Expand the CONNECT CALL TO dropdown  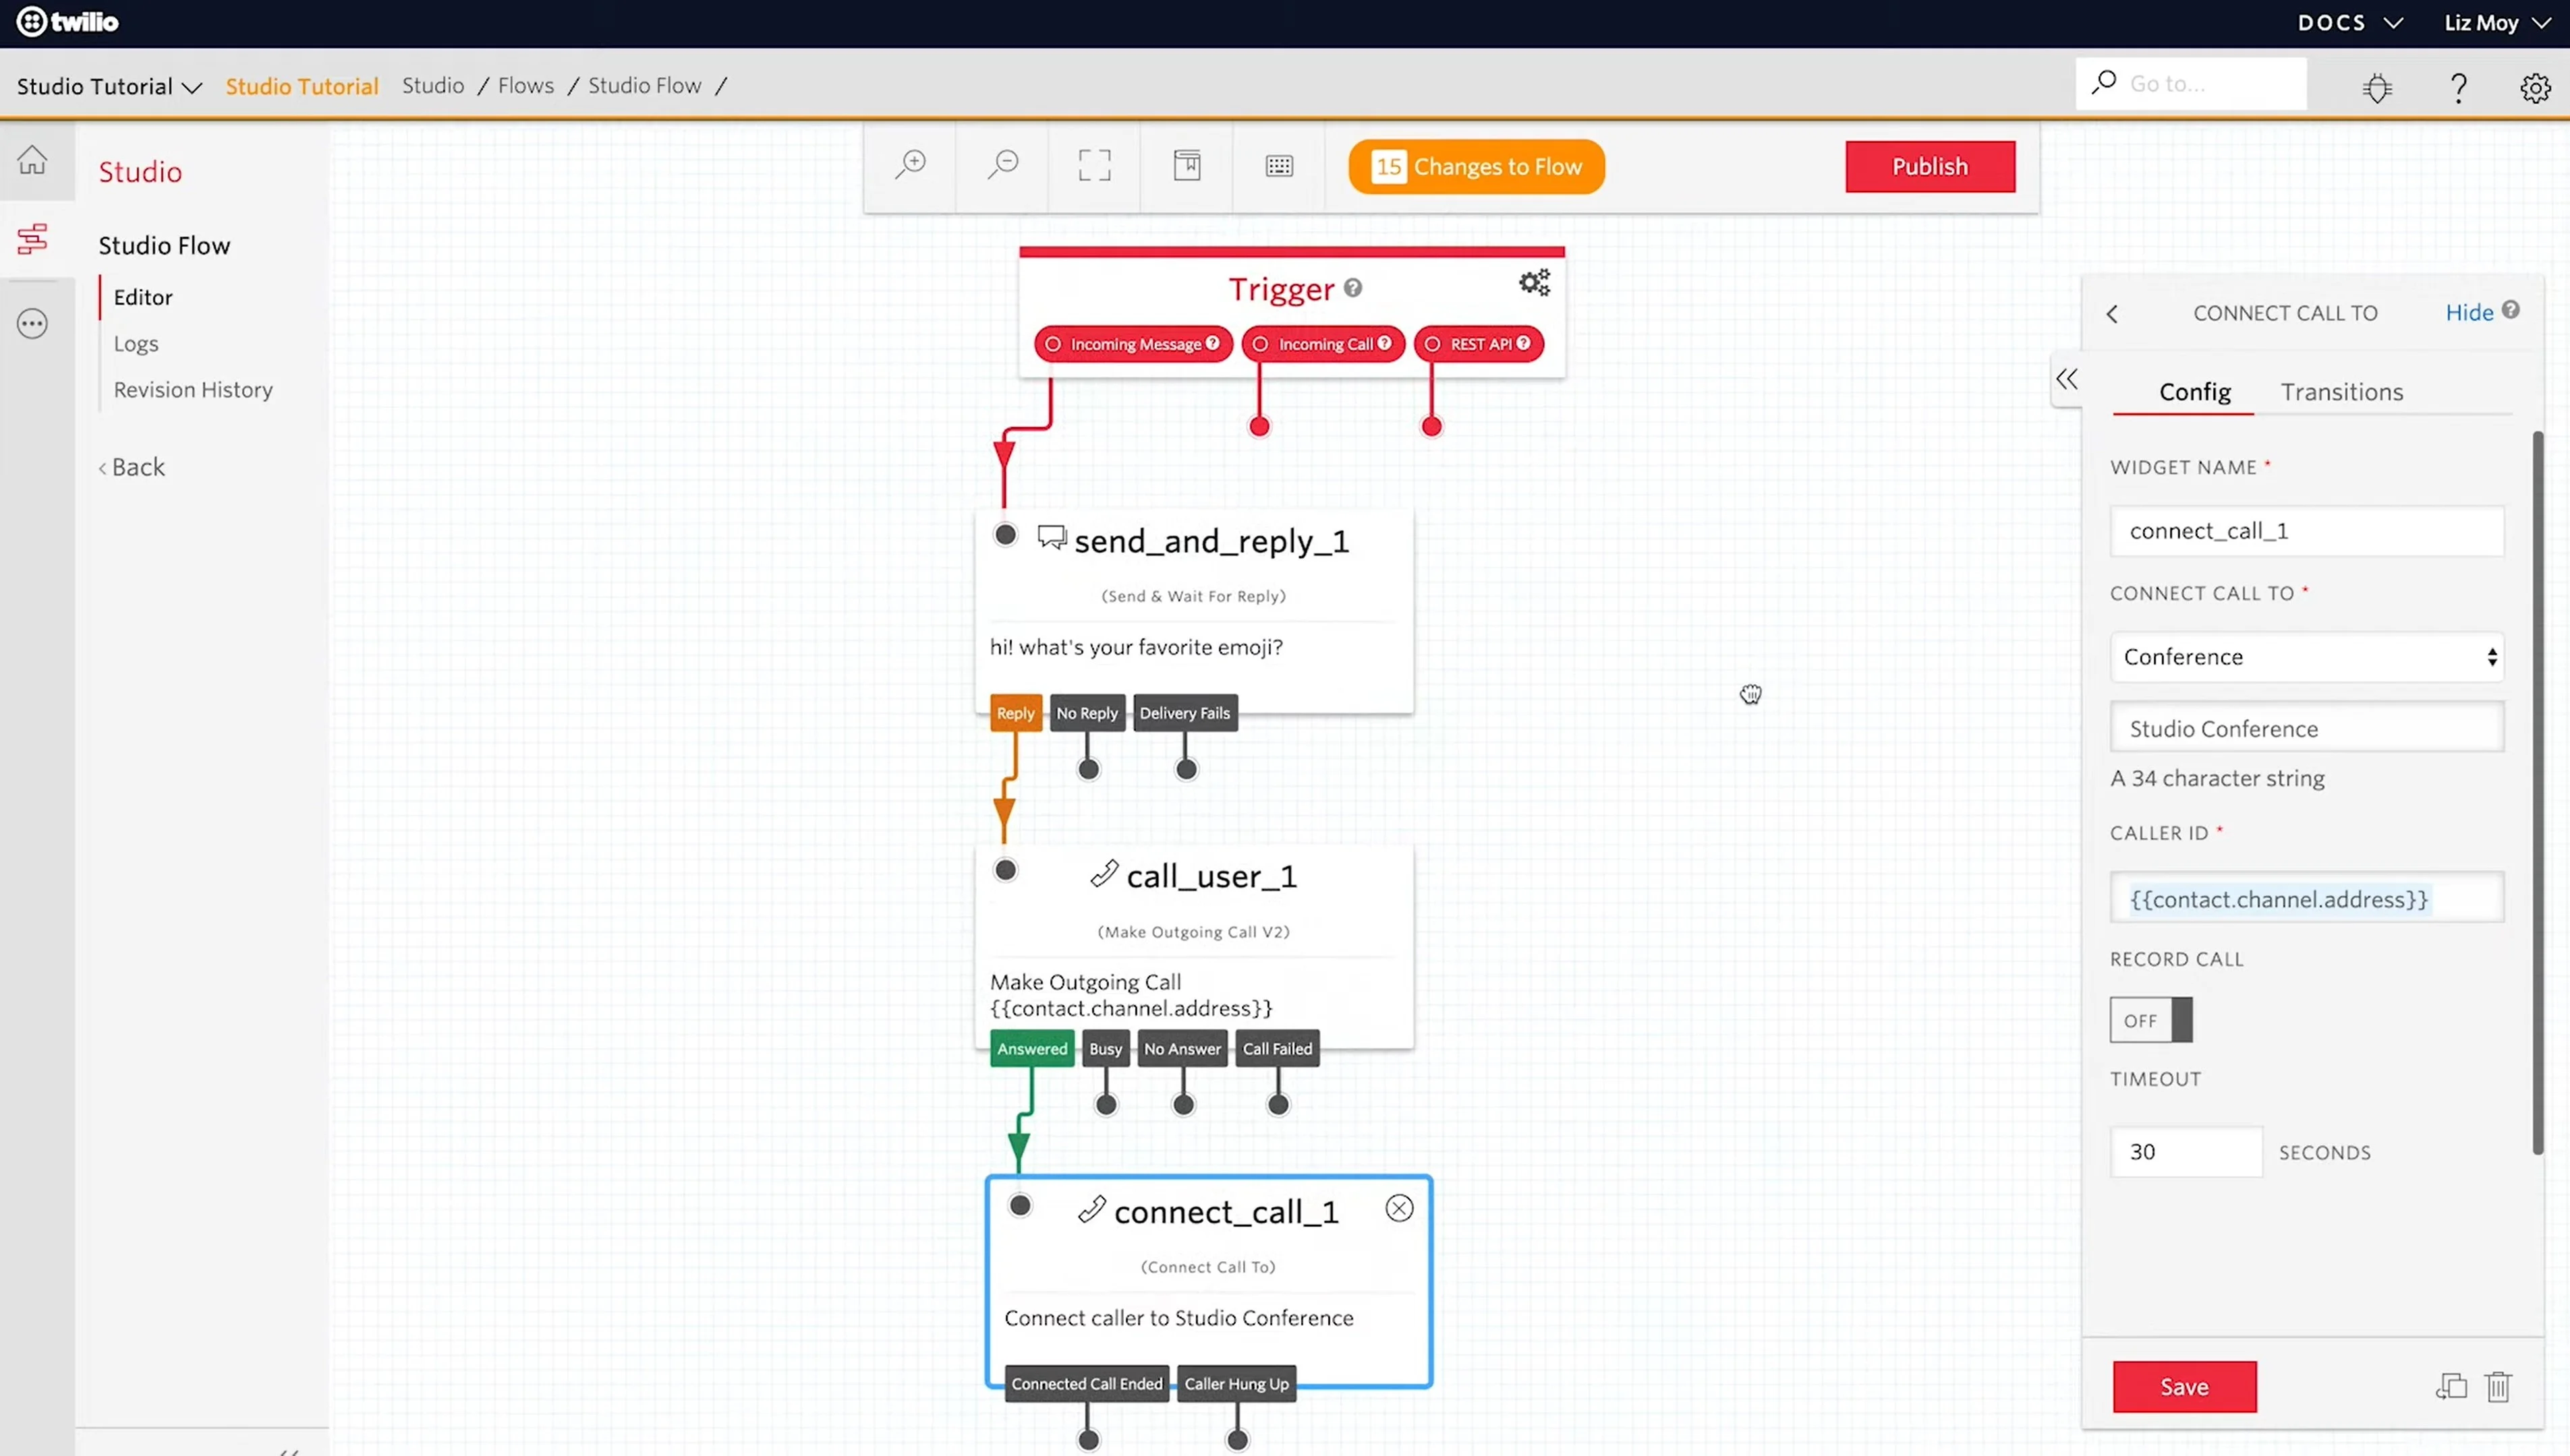2307,655
